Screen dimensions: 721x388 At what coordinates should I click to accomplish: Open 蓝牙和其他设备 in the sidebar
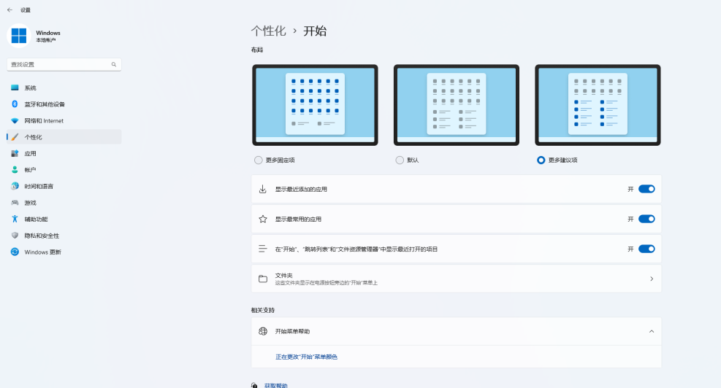(64, 104)
